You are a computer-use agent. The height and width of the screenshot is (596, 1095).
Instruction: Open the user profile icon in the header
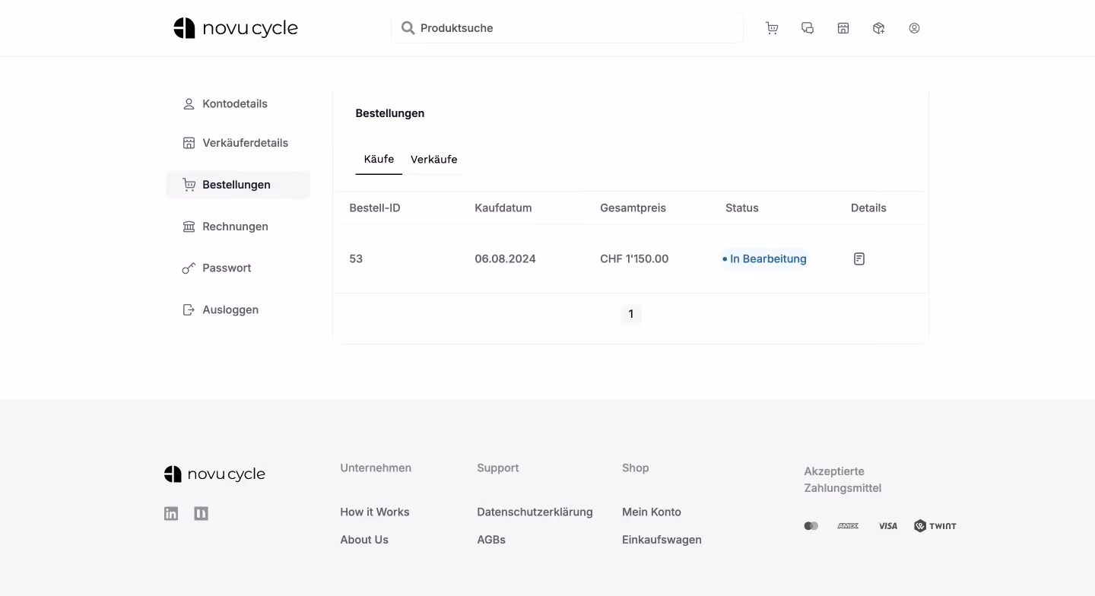(x=915, y=28)
